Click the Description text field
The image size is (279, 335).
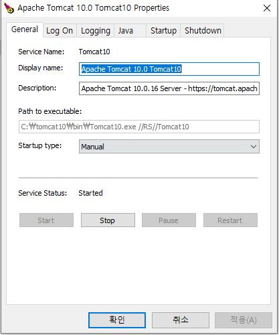coord(169,88)
